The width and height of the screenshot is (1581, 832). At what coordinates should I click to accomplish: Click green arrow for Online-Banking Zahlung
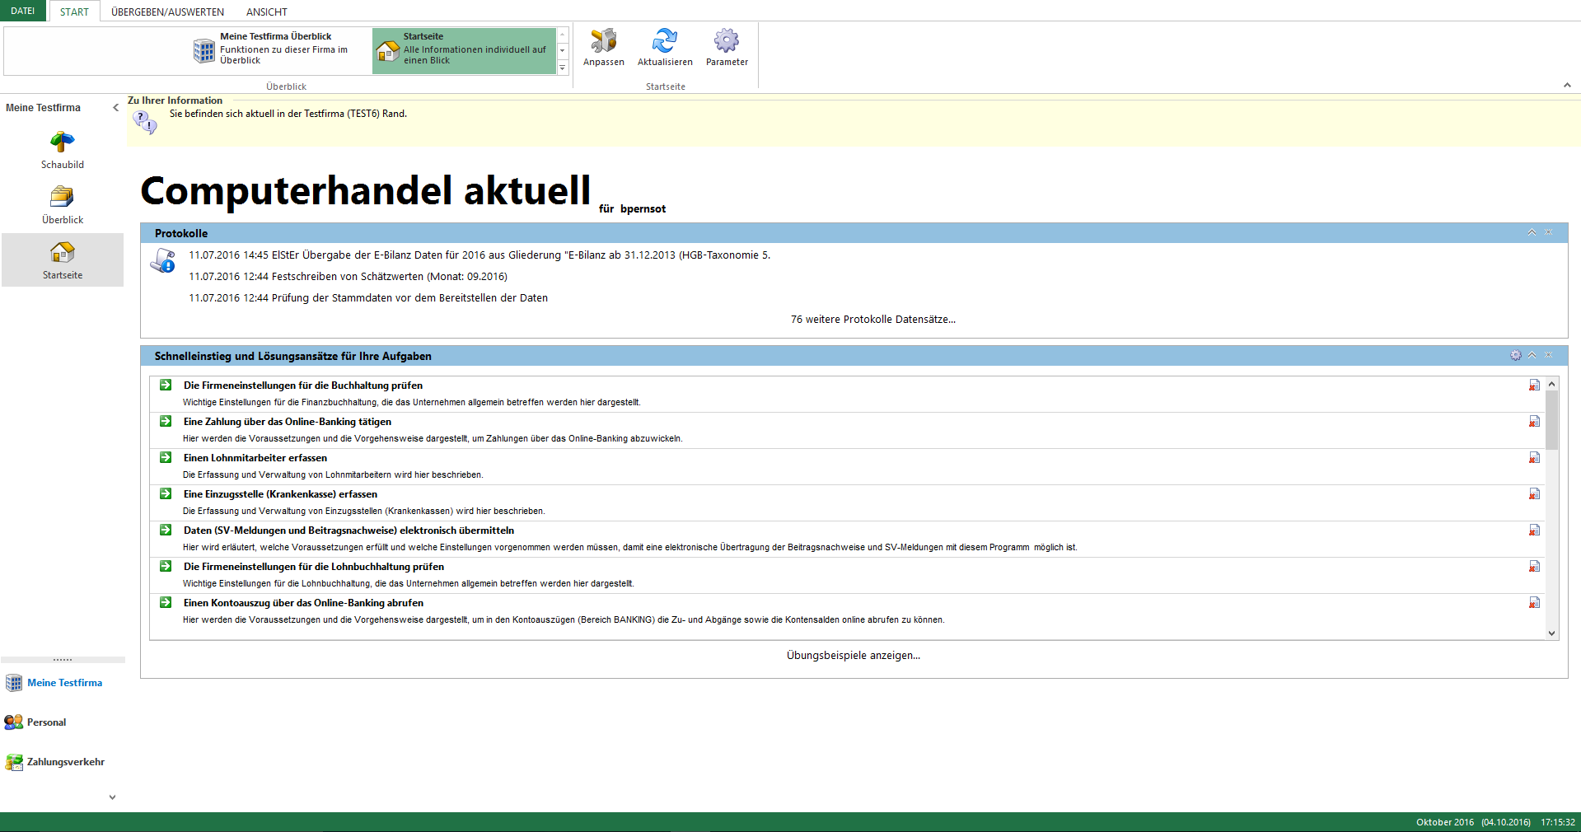pos(166,422)
